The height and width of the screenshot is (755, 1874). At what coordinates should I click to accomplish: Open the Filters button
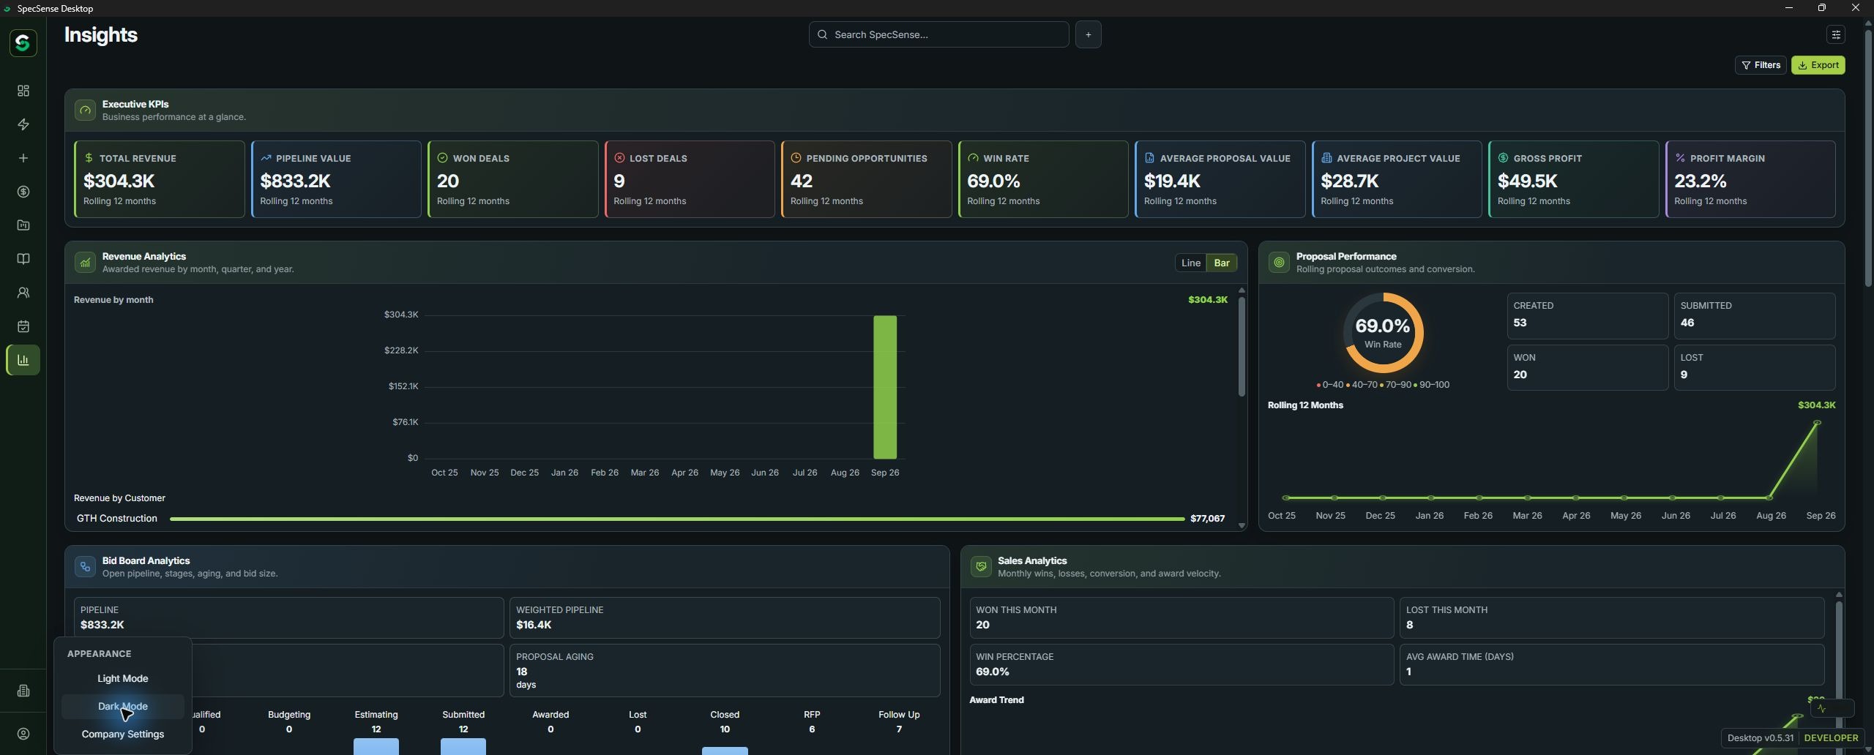pyautogui.click(x=1761, y=65)
